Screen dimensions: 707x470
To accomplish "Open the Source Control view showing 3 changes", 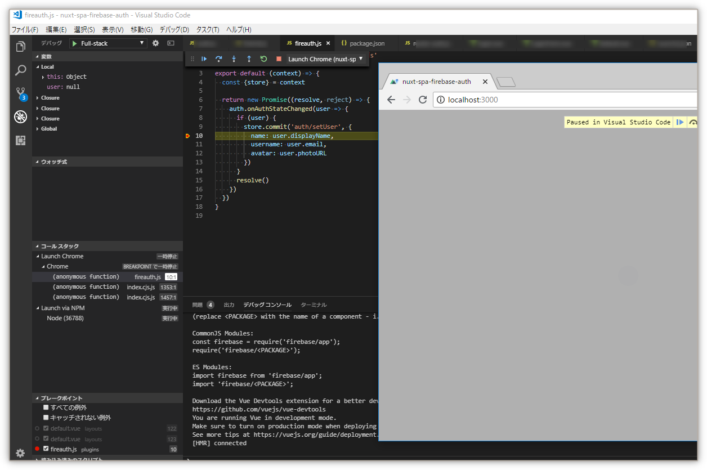I will (20, 93).
